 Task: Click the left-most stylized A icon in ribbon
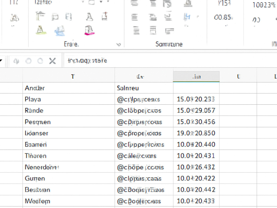tap(14, 18)
